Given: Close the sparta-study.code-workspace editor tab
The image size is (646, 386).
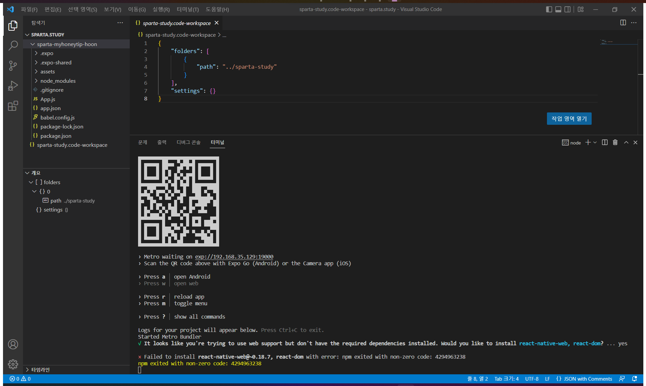Looking at the screenshot, I should (216, 23).
